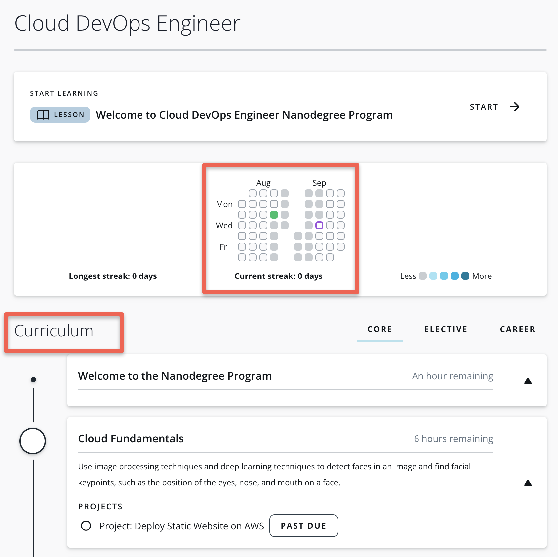Click the START arrow icon
Image resolution: width=558 pixels, height=557 pixels.
(x=515, y=107)
